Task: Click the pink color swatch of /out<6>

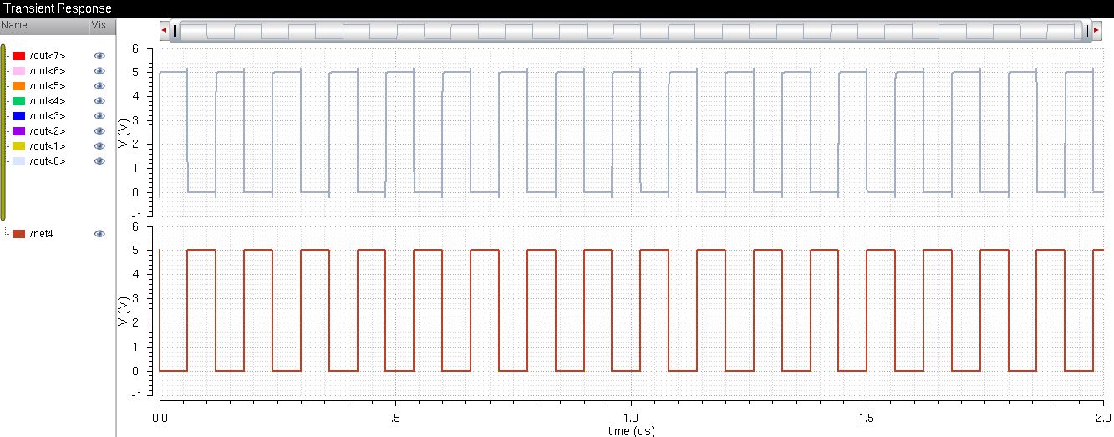Action: point(18,71)
